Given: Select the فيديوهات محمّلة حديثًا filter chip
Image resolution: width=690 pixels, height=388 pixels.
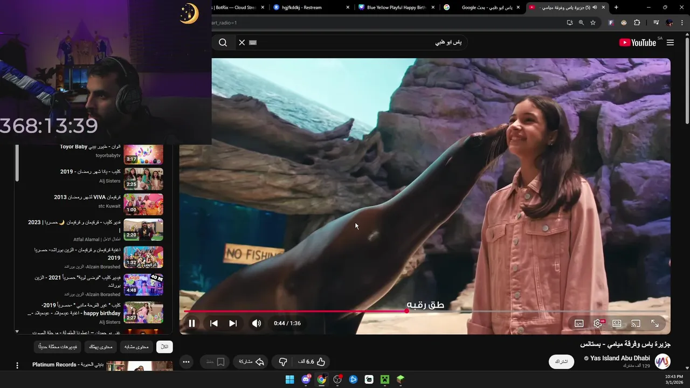Looking at the screenshot, I should tap(58, 347).
